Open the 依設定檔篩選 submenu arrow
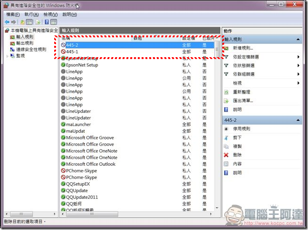 299,57
